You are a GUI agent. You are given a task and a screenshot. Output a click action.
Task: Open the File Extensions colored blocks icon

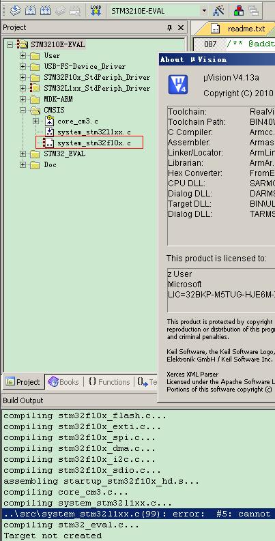[x=238, y=11]
